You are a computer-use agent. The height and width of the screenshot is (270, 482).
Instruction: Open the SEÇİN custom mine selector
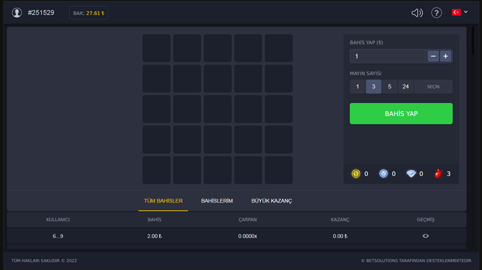pyautogui.click(x=433, y=86)
